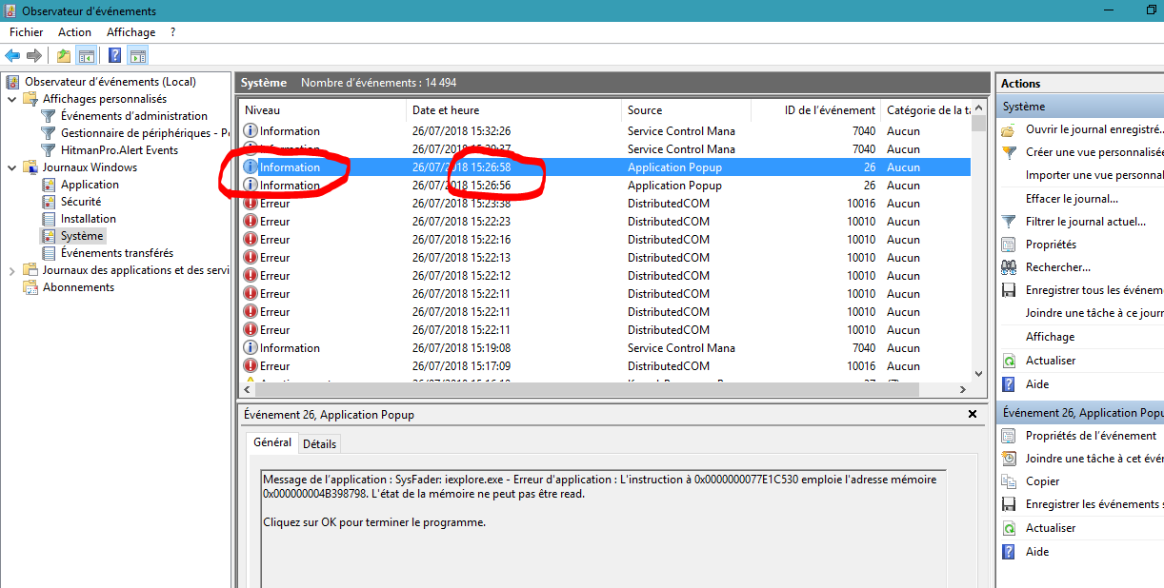Select the Information event at 15:19:08
The image size is (1164, 588).
click(604, 348)
